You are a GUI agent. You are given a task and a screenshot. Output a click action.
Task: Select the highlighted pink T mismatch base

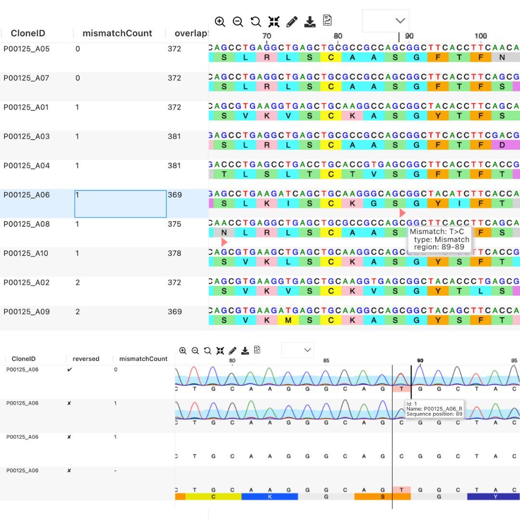(x=401, y=388)
